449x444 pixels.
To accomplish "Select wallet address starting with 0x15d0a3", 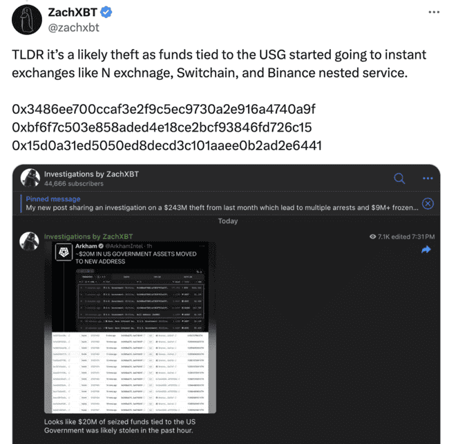I will (x=167, y=145).
